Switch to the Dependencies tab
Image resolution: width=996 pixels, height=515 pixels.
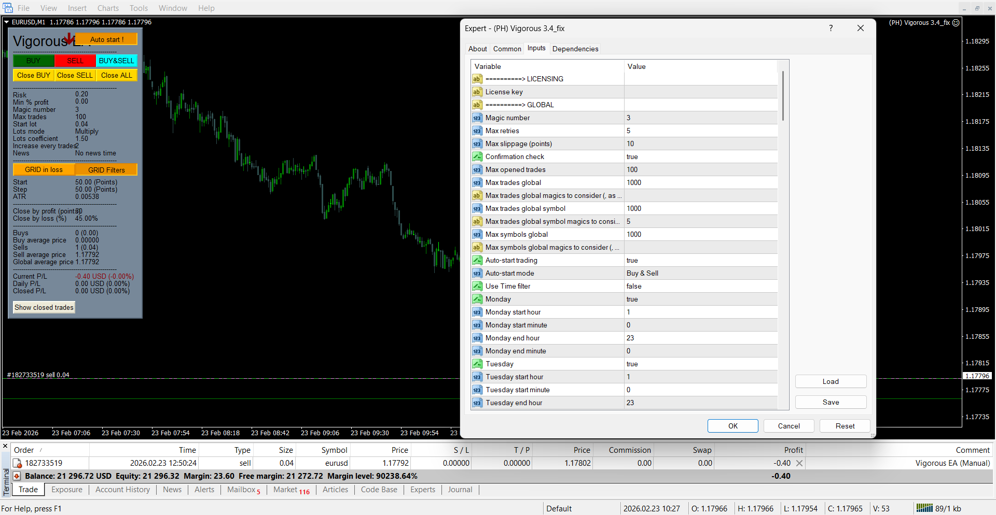coord(575,49)
